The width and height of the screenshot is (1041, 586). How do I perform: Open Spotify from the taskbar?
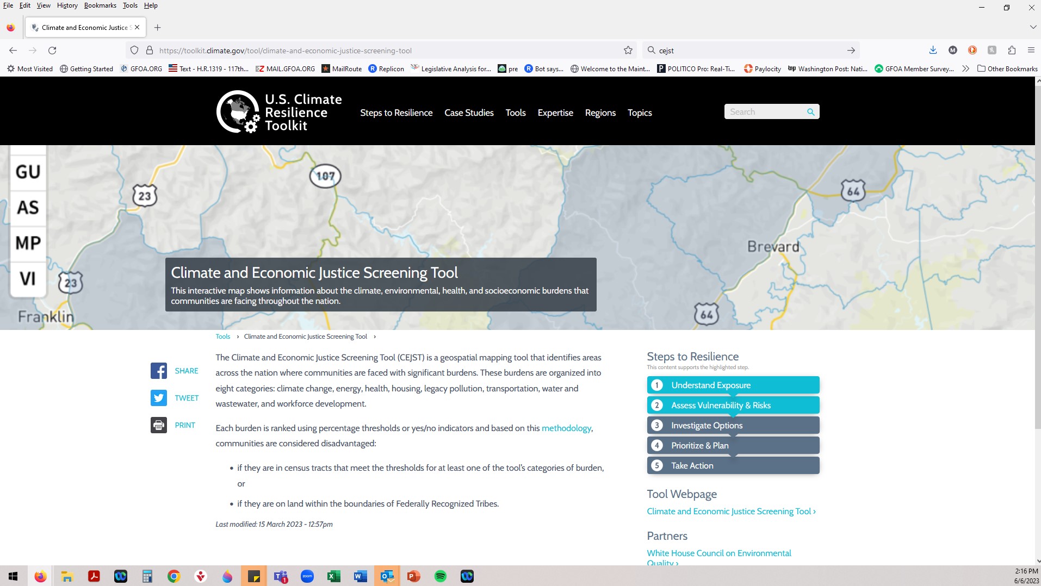point(440,576)
